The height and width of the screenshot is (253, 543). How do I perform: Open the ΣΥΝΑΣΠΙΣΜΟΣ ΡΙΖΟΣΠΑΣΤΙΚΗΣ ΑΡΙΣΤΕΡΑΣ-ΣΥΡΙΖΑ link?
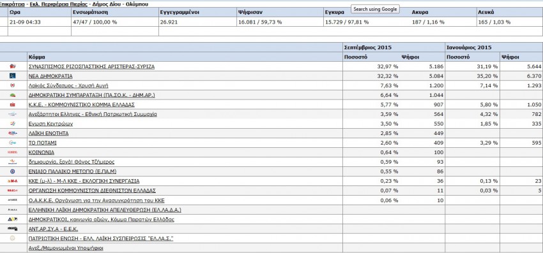point(92,66)
